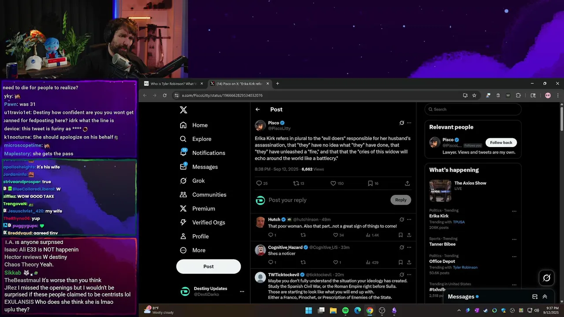564x317 pixels.
Task: Click the Follow back button for Pisco
Action: [501, 143]
